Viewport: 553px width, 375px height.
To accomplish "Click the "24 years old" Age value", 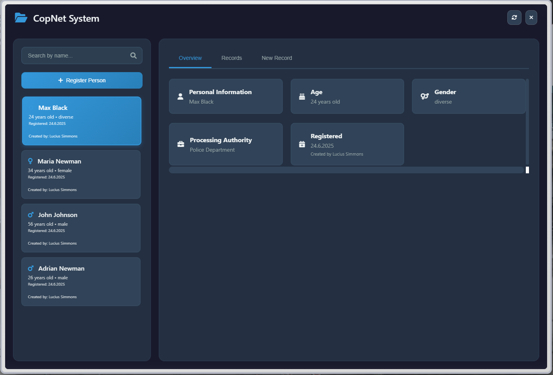I will (x=325, y=102).
